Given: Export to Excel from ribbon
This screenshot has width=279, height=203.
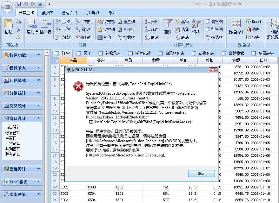Looking at the screenshot, I should click(254, 22).
